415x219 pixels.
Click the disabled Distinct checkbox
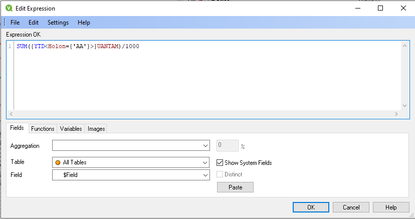point(220,174)
